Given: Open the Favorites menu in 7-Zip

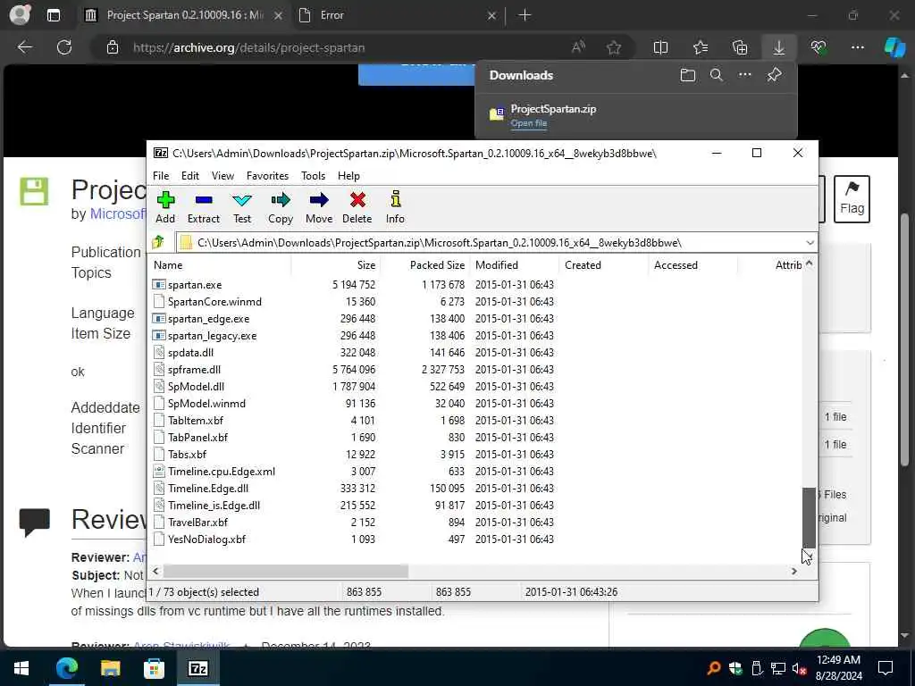Looking at the screenshot, I should click(267, 176).
